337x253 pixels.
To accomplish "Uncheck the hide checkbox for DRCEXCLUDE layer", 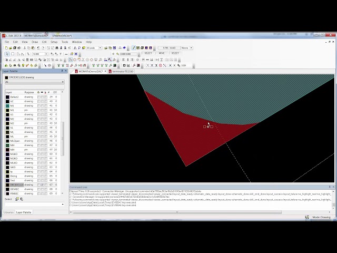I will 42,185.
